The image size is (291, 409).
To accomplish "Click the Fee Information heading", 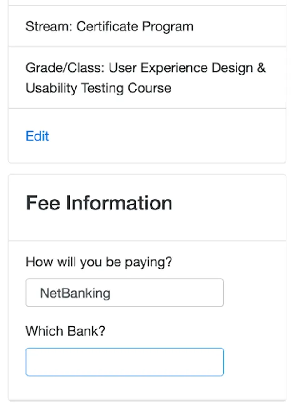I will (x=99, y=203).
